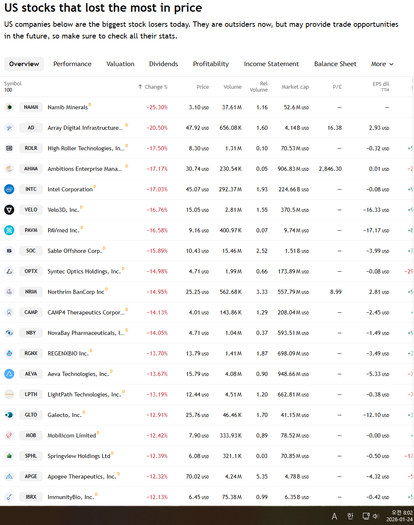Click the Market cap column header
414x525 pixels.
[x=295, y=87]
